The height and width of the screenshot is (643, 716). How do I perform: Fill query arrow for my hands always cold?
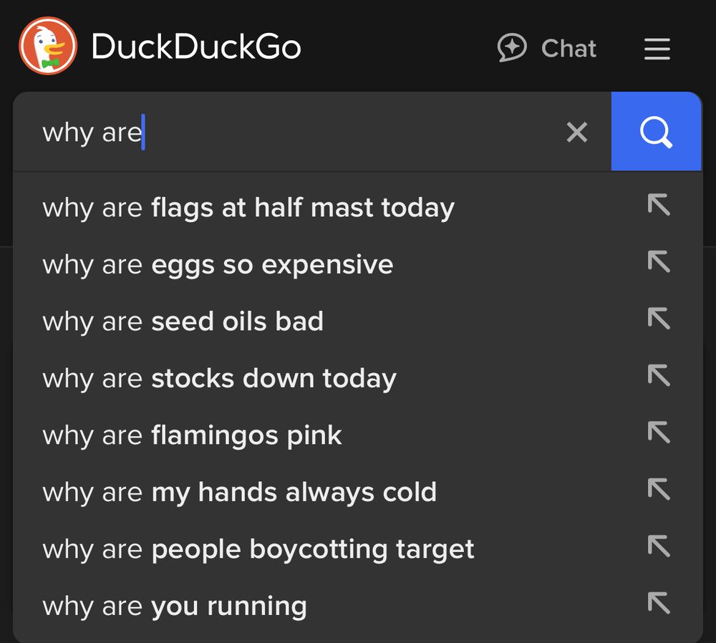click(659, 489)
